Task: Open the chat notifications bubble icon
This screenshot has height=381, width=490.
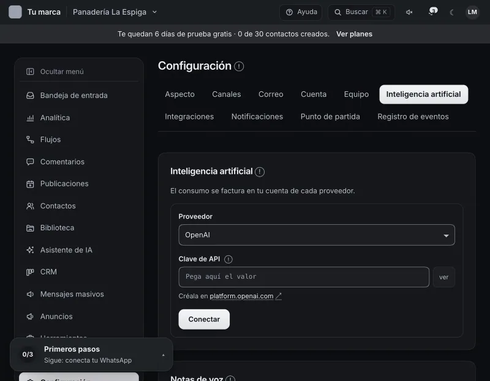Action: tap(432, 12)
